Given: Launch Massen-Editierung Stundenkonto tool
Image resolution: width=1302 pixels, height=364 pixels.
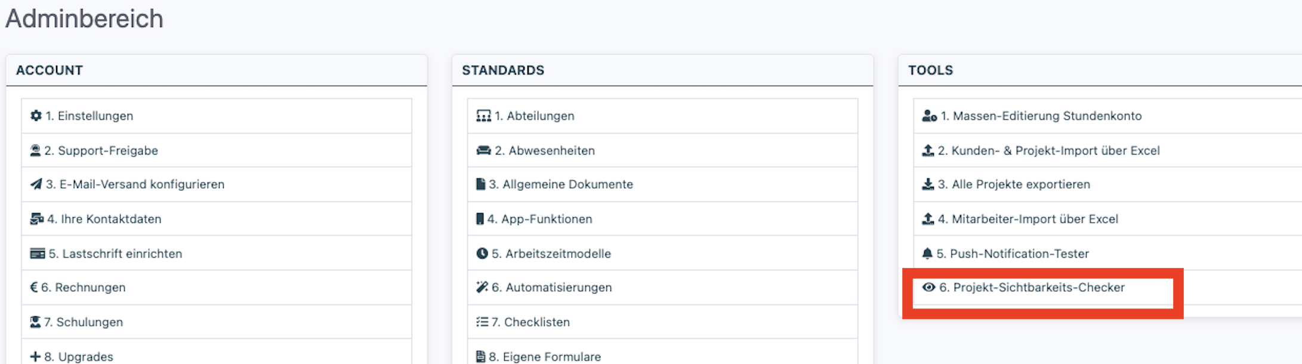Looking at the screenshot, I should [1041, 116].
